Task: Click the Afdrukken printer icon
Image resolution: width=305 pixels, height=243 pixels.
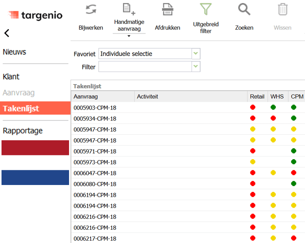Action: (167, 9)
